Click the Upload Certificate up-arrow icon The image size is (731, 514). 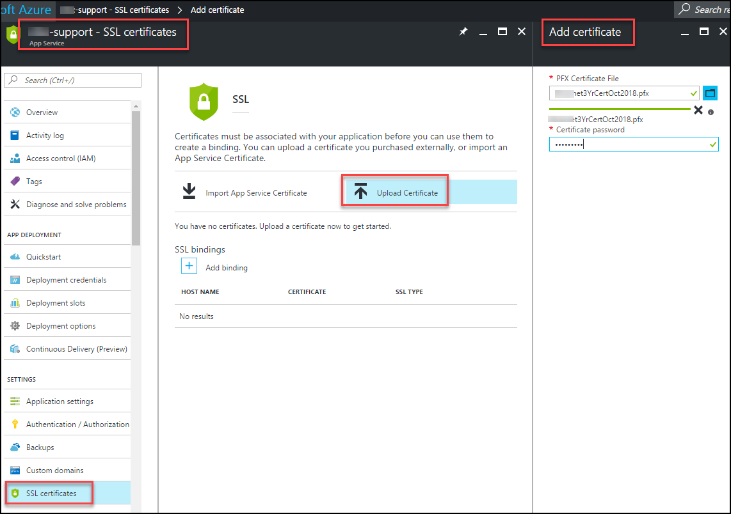click(360, 191)
